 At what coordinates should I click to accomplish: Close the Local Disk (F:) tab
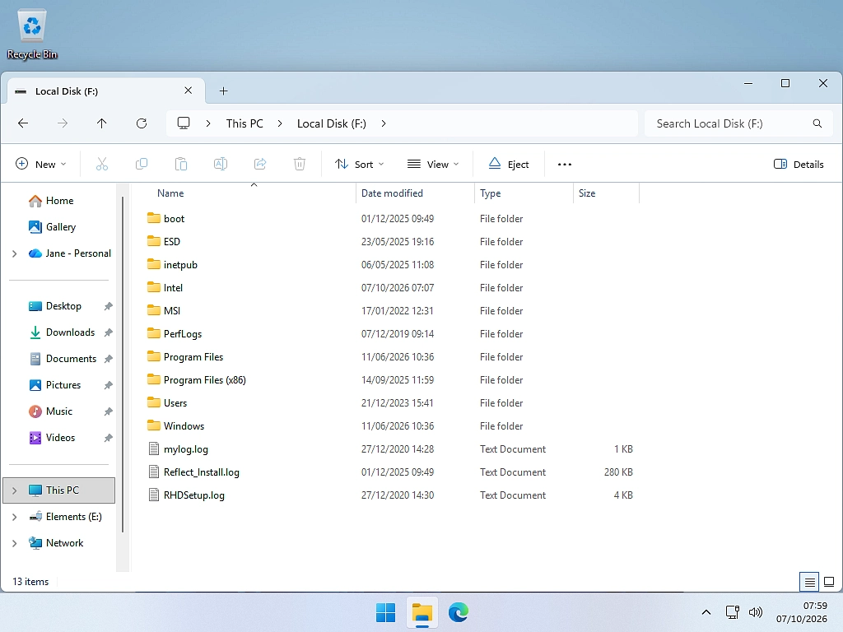(x=189, y=91)
